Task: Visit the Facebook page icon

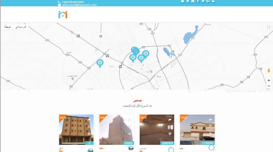Action: point(198,1)
